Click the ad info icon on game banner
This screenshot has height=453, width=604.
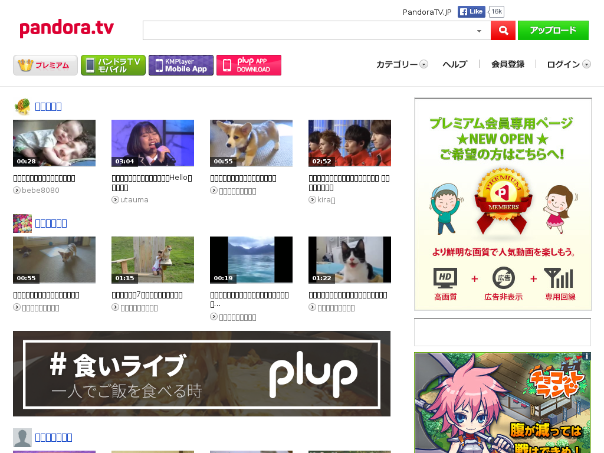[586, 356]
